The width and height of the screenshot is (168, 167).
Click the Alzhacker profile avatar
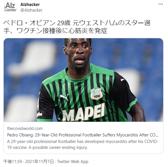10,7
